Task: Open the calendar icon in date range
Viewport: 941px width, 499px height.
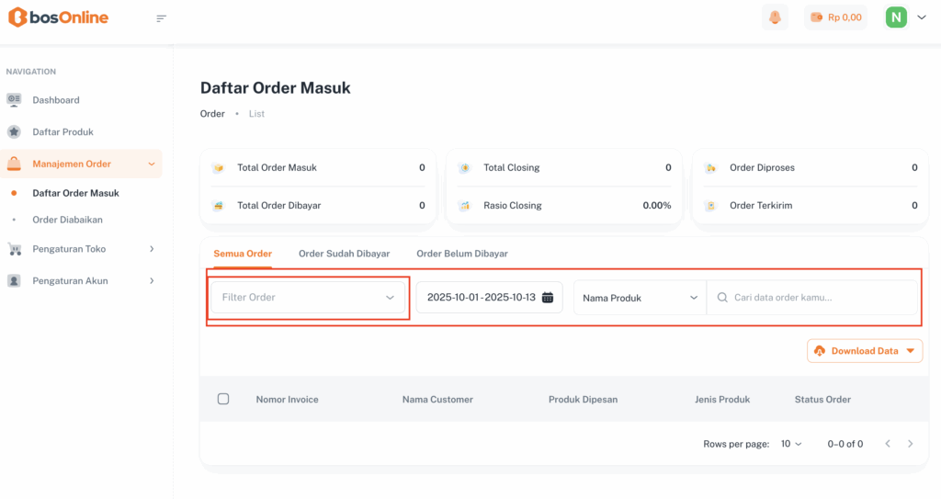Action: (548, 298)
